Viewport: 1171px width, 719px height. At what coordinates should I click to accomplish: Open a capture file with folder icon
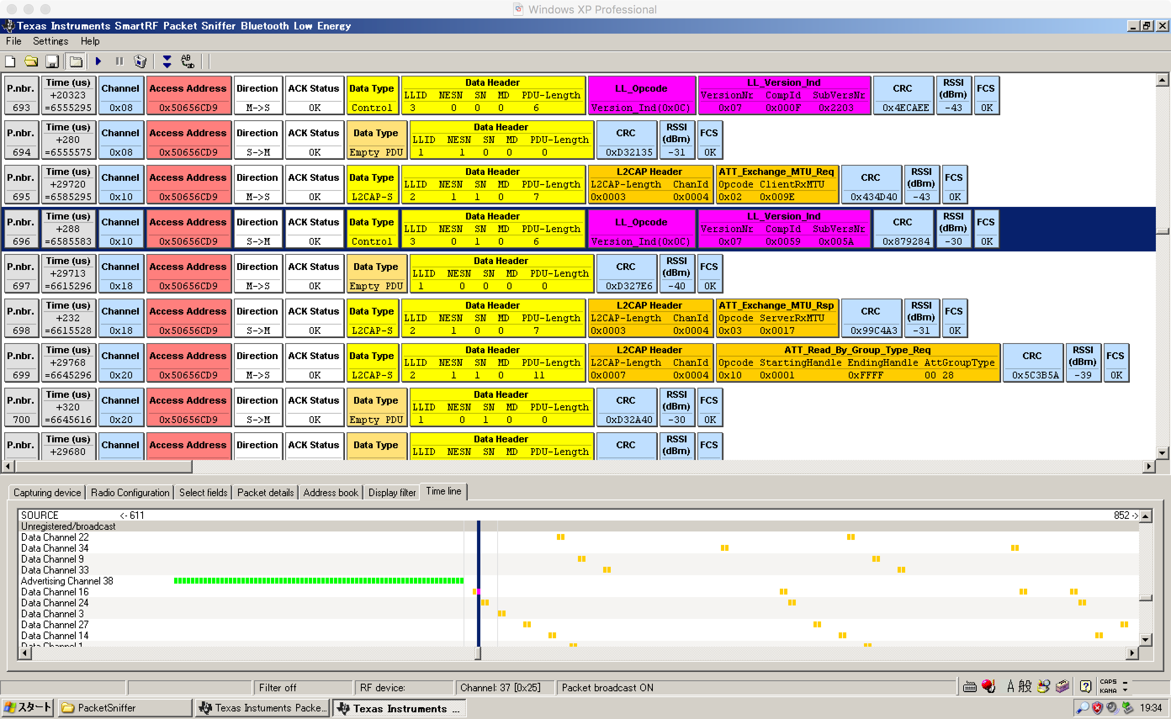[x=32, y=61]
